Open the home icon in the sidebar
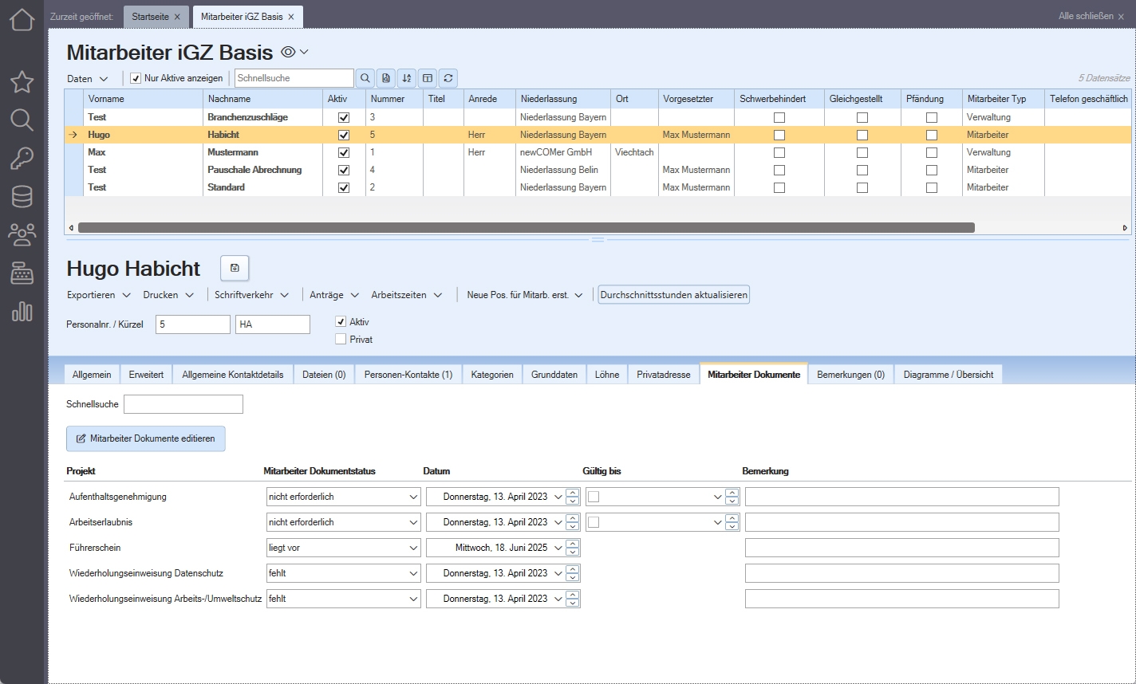Image resolution: width=1136 pixels, height=684 pixels. pyautogui.click(x=22, y=18)
